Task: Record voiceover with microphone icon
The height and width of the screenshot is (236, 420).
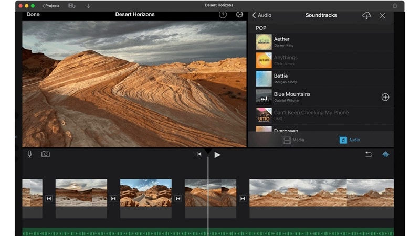Action: pyautogui.click(x=30, y=154)
